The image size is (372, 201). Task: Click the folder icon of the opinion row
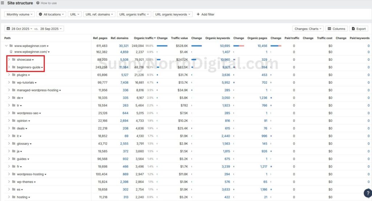14,121
